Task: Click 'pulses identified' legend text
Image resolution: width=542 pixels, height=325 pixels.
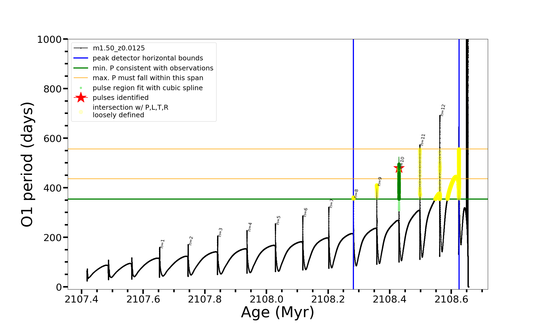Action: point(121,97)
